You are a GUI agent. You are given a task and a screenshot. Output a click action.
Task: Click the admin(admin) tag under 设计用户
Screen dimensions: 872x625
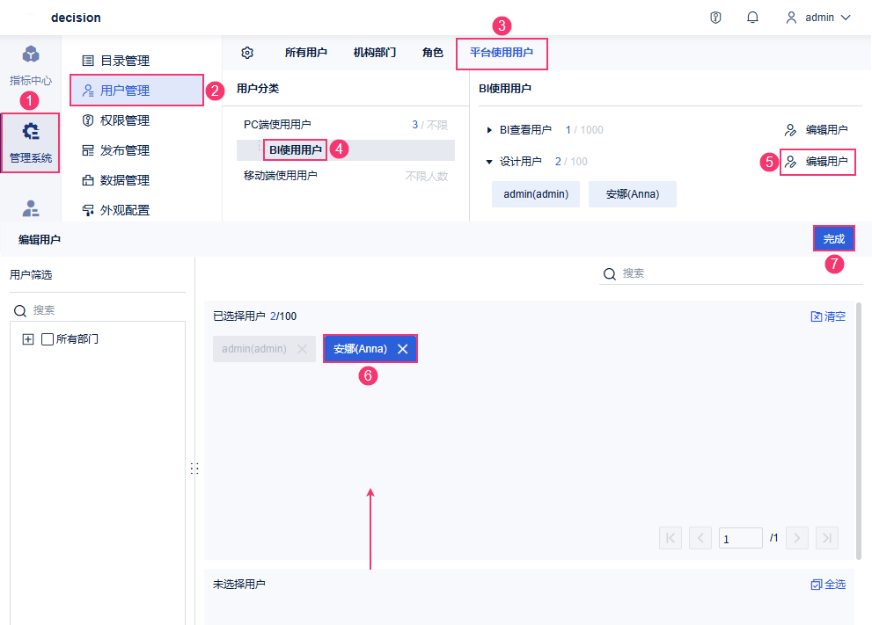(x=536, y=194)
